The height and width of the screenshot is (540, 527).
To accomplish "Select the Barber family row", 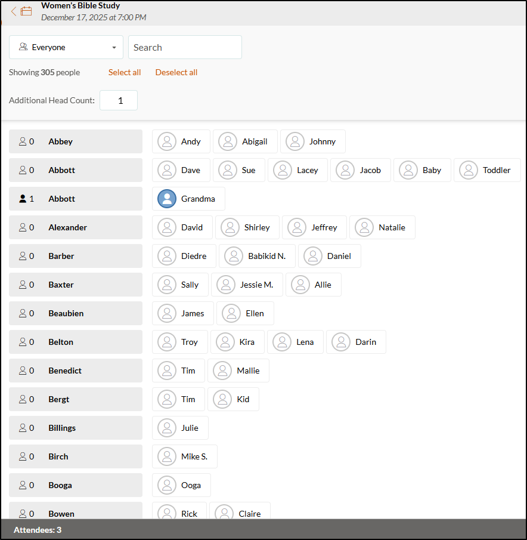I will (x=76, y=256).
